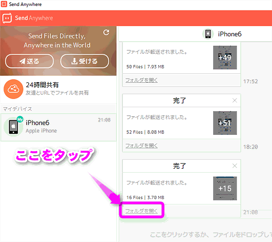Image resolution: width=272 pixels, height=242 pixels.
Task: Open the +15 files thumbnail
Action: pos(225,188)
